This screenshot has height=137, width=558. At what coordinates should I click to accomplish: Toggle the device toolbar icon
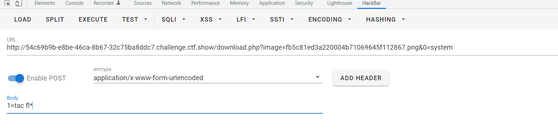[19, 3]
